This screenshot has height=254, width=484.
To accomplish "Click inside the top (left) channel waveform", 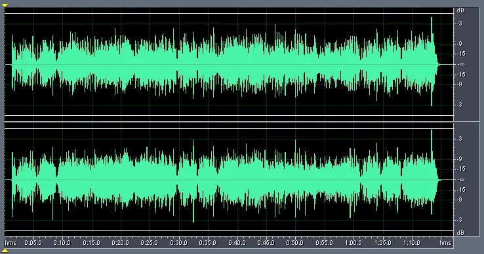I will tap(229, 65).
